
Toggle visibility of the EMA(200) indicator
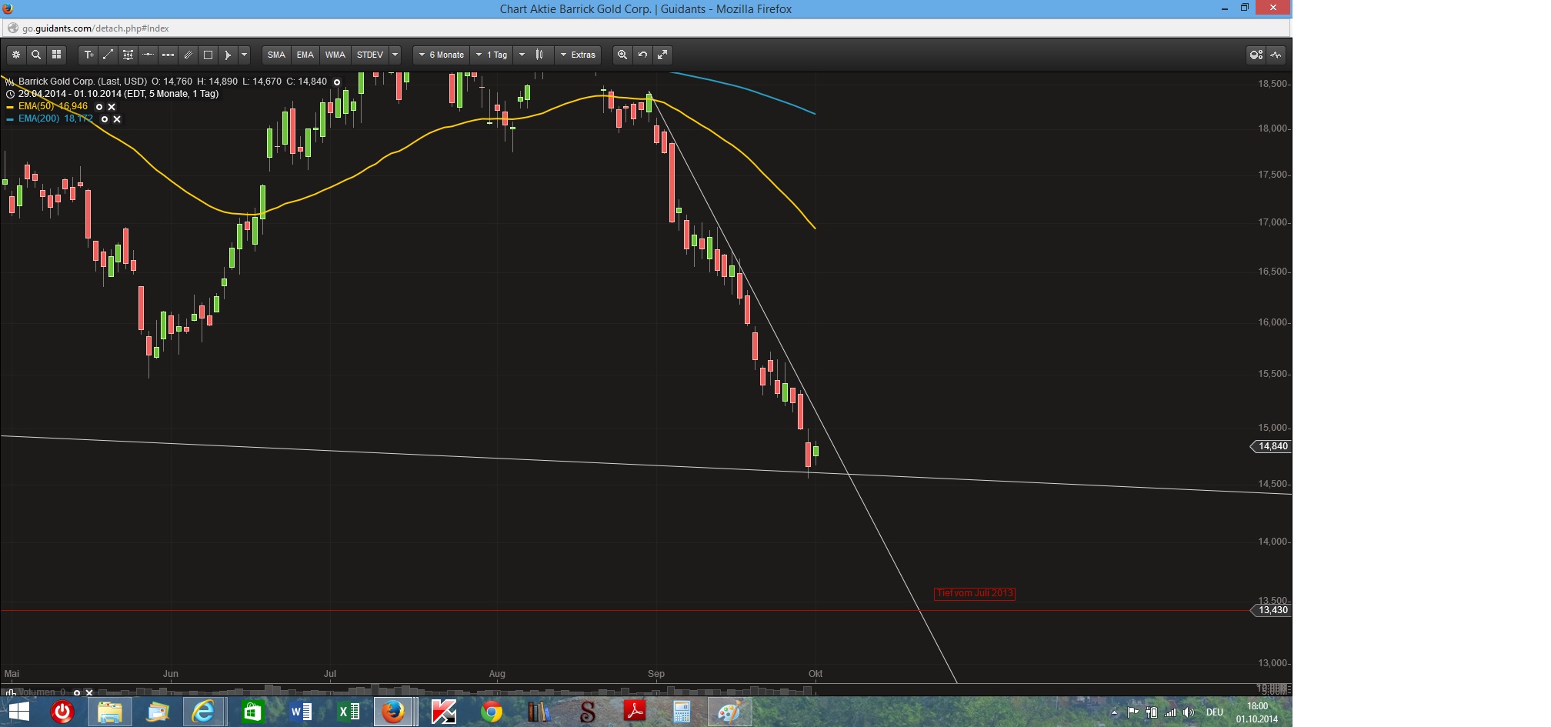pos(104,119)
